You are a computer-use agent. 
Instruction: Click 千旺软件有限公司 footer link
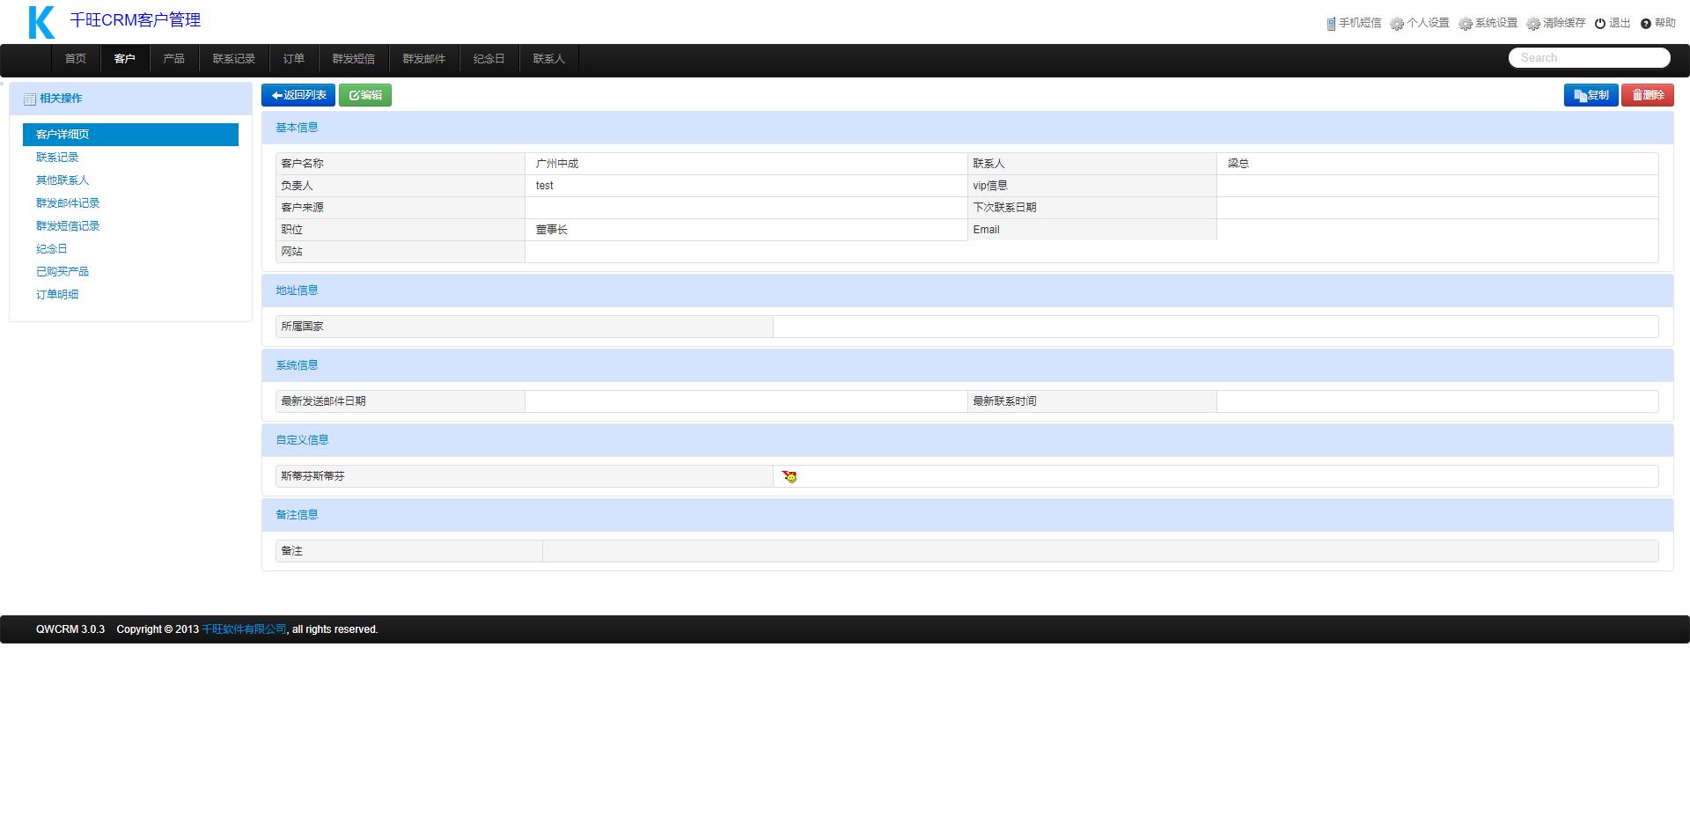point(245,629)
